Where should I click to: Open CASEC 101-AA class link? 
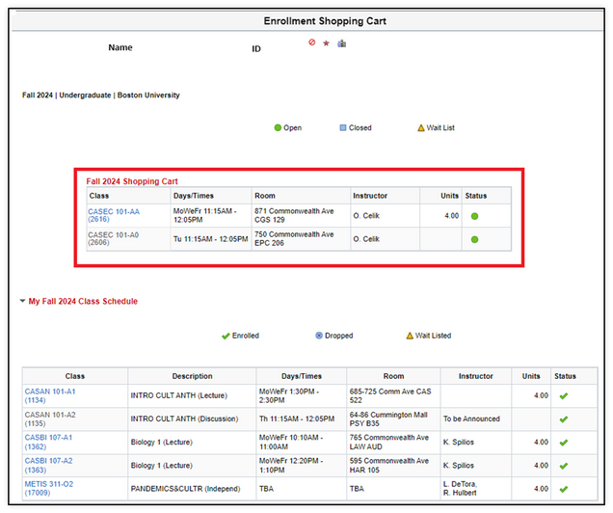pos(114,215)
